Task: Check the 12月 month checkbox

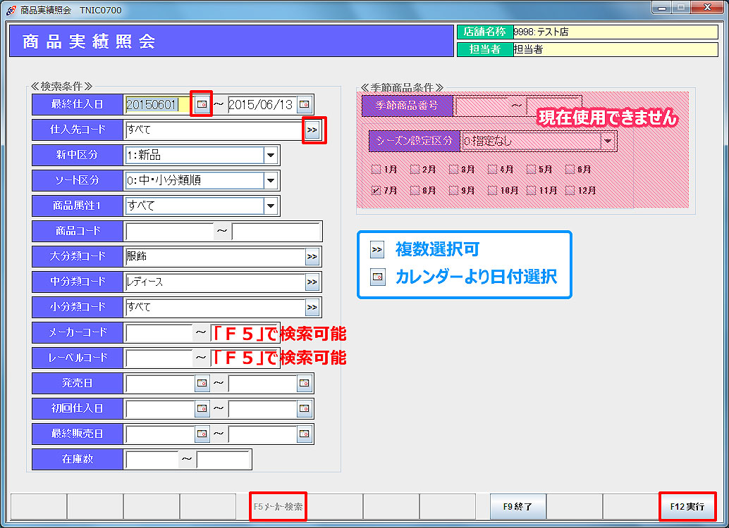Action: click(x=570, y=190)
